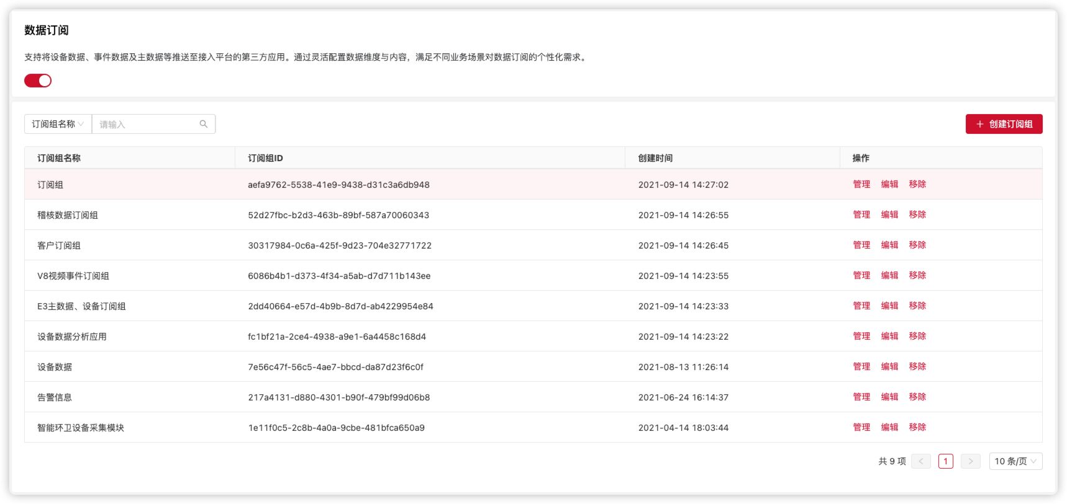Manage the 设备数据 subscription group
Image resolution: width=1067 pixels, height=504 pixels.
[x=861, y=366]
